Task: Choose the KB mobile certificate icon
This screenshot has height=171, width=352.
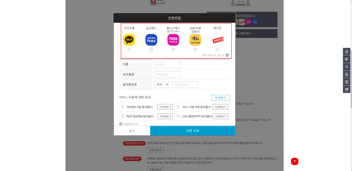Action: [x=195, y=40]
